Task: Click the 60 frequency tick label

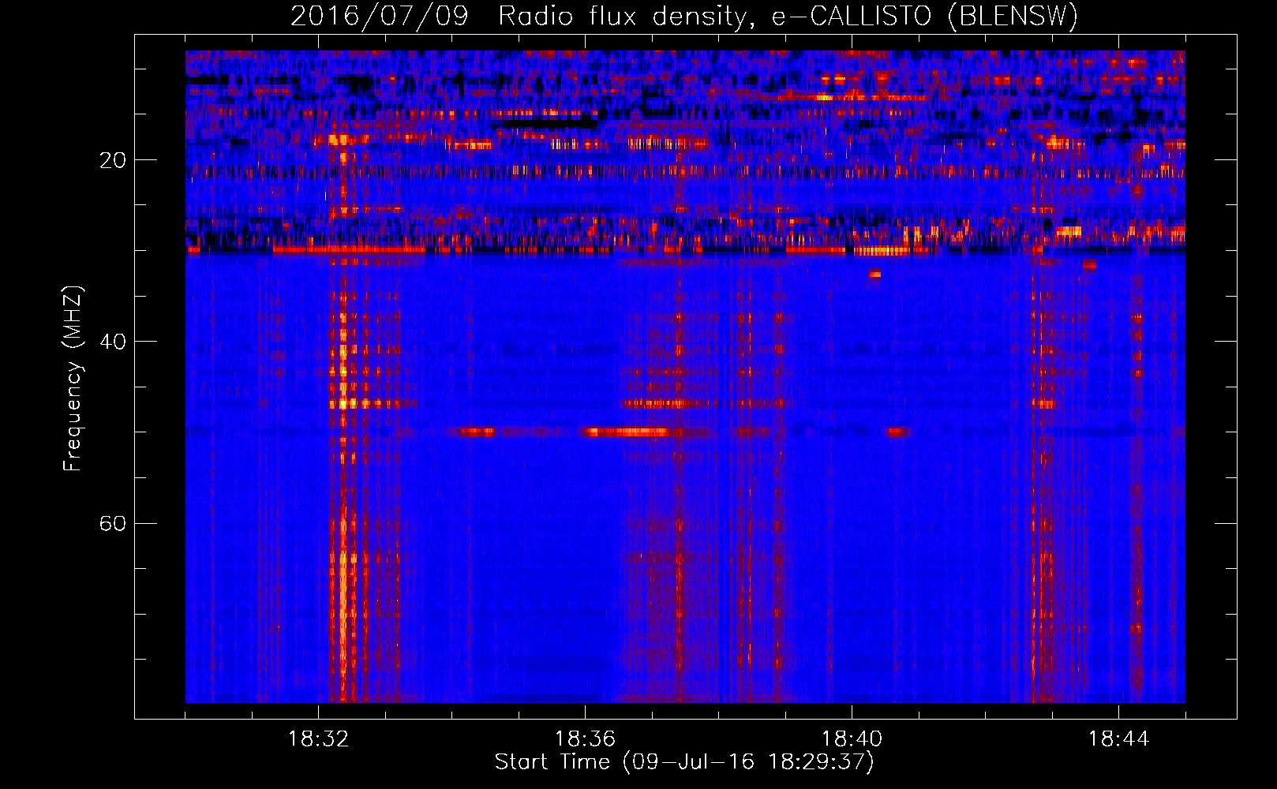Action: coord(113,523)
